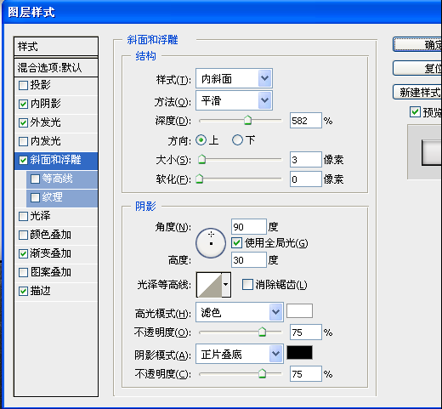Screen dimensions: 442x409
Task: Click the black shadow color swatch
Action: click(x=299, y=352)
